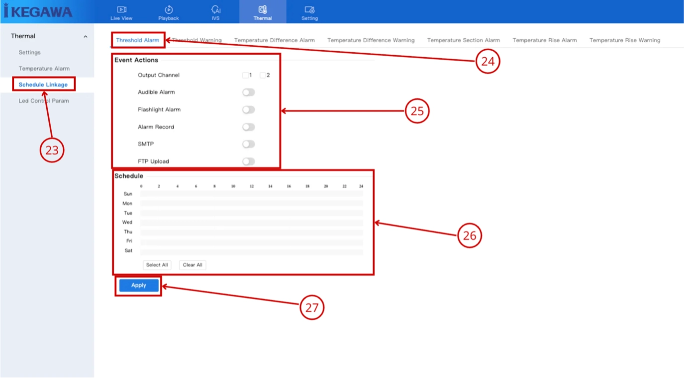Collapse the Thermal sidebar section
The width and height of the screenshot is (684, 379).
click(86, 37)
